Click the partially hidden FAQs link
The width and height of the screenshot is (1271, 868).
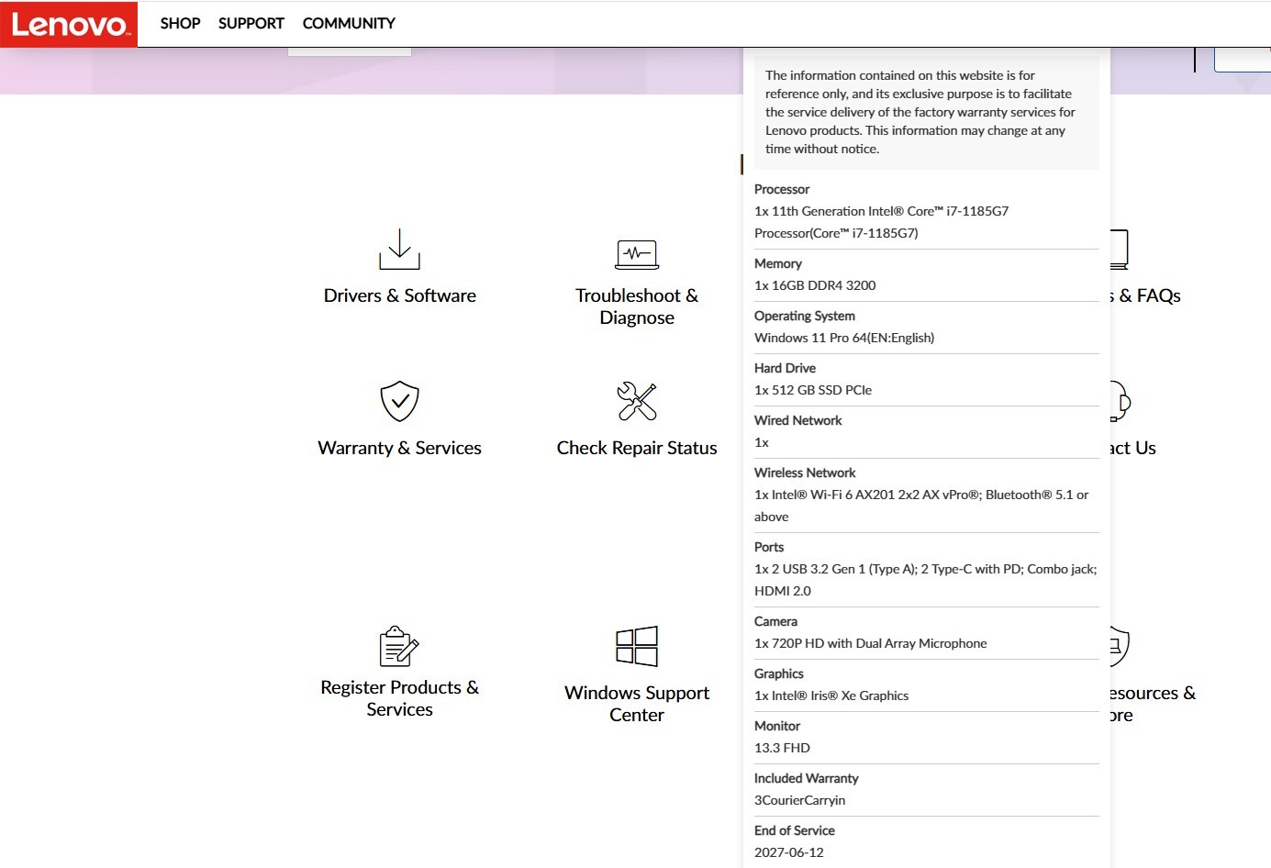[x=1145, y=295]
